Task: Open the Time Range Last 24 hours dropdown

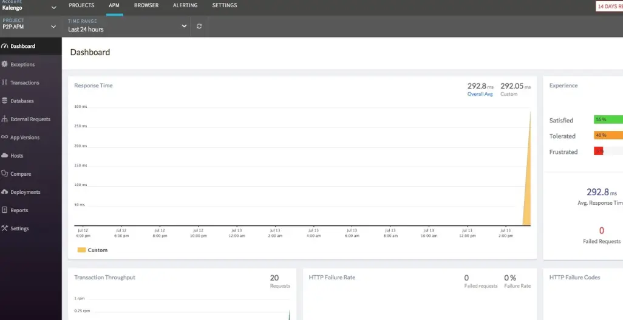Action: pos(128,26)
